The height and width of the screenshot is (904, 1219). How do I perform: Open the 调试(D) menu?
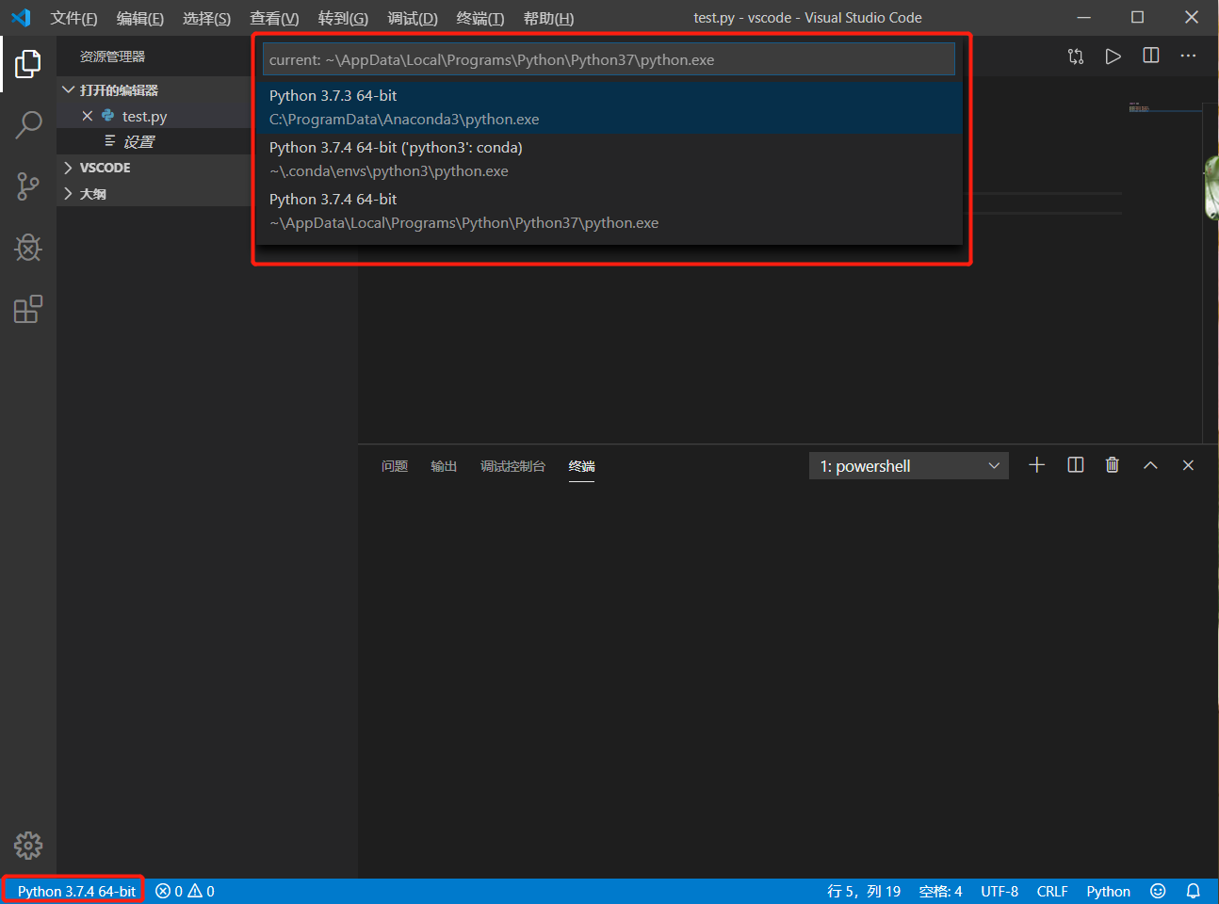tap(413, 18)
